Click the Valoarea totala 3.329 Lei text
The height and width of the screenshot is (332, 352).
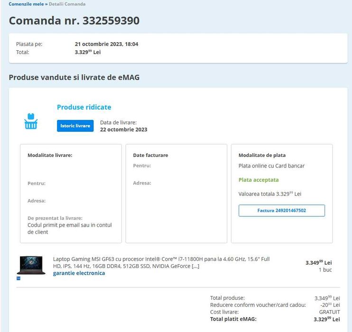pos(270,194)
